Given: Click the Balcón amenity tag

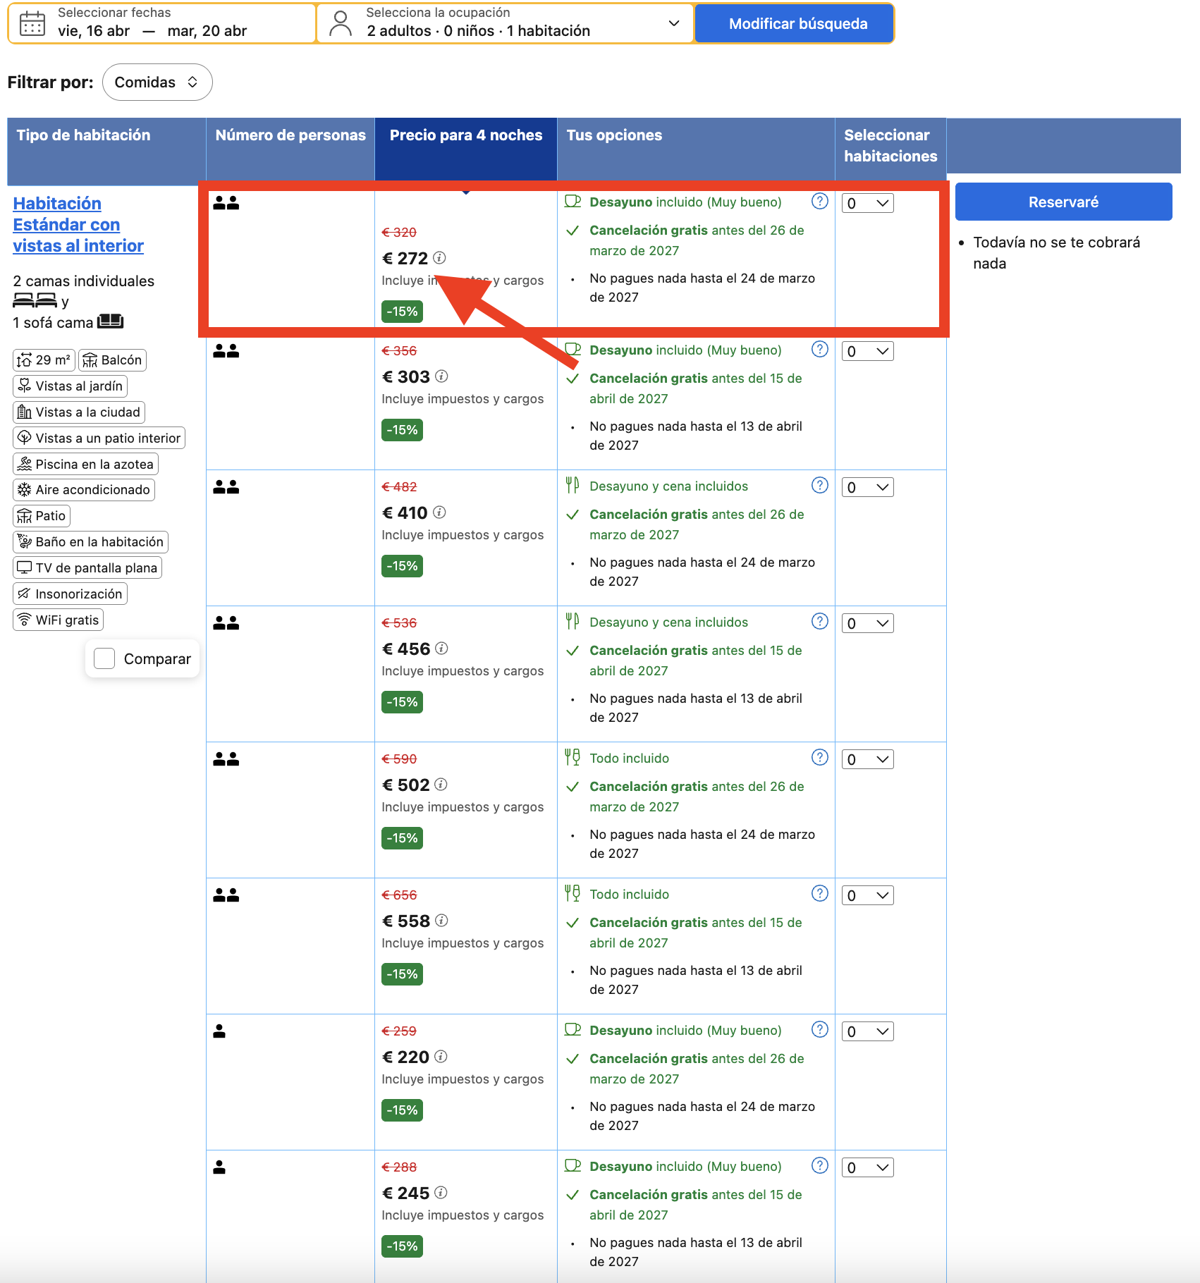Looking at the screenshot, I should 113,360.
